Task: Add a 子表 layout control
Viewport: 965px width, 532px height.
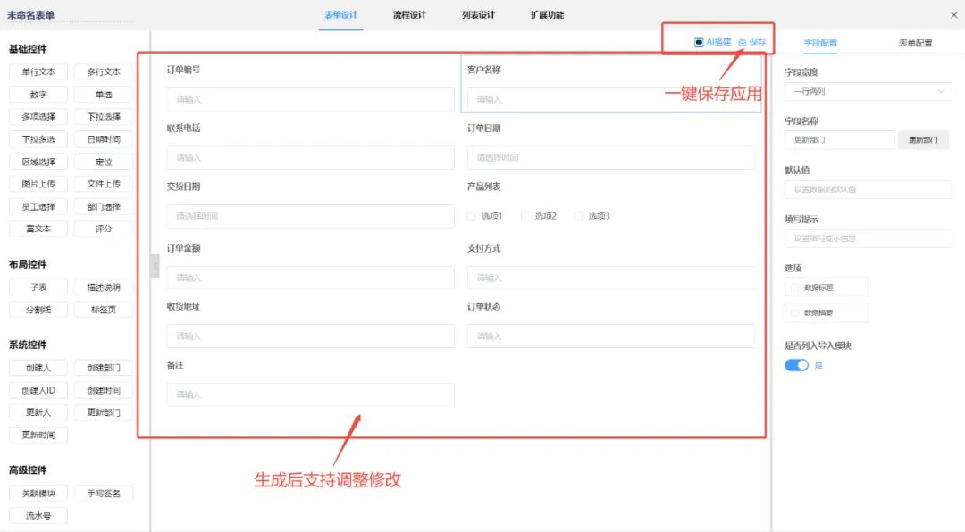Action: (x=38, y=287)
